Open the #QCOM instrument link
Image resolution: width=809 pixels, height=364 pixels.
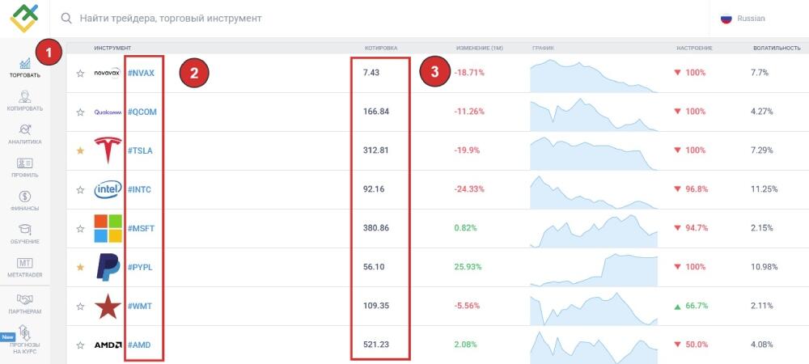142,112
